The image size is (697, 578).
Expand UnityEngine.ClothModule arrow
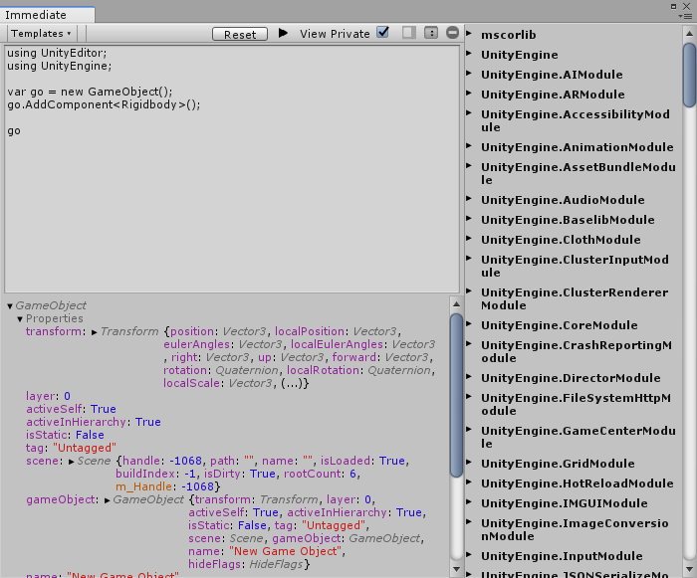pyautogui.click(x=469, y=239)
